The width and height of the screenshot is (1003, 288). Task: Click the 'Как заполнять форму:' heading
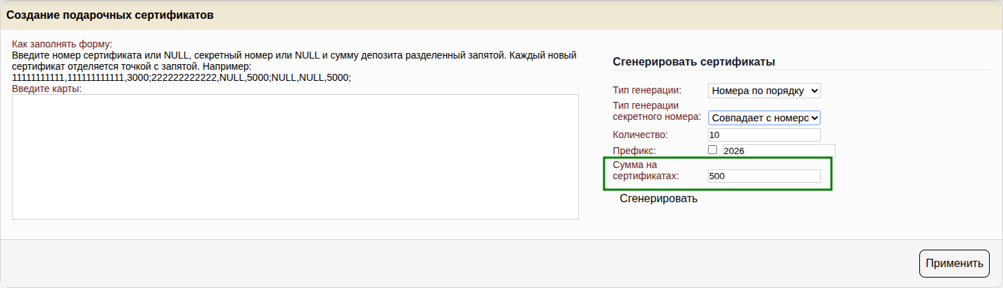coord(62,44)
